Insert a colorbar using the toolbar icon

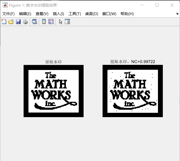[x=44, y=22]
